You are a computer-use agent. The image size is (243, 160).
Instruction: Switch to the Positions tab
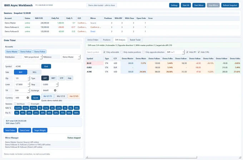(107, 40)
